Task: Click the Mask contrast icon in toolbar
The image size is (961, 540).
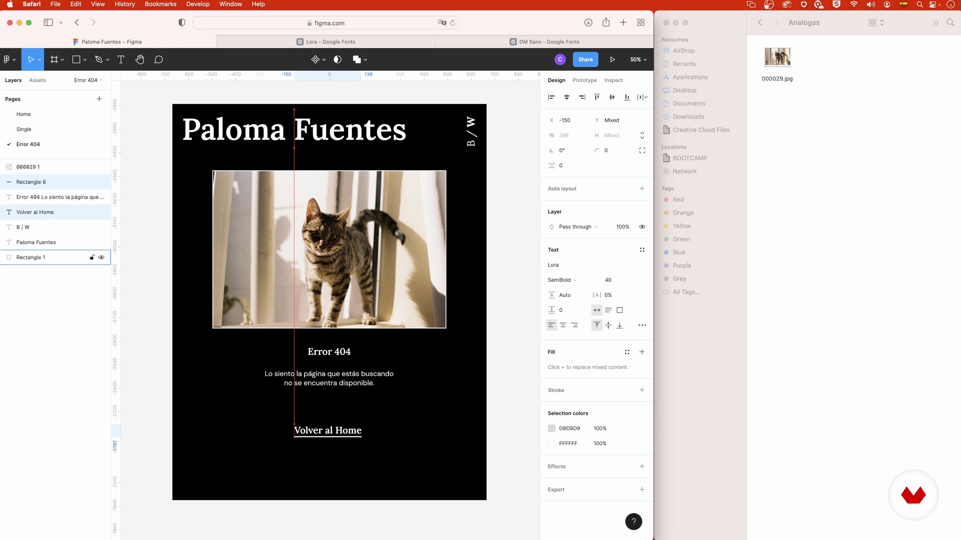Action: (x=338, y=60)
